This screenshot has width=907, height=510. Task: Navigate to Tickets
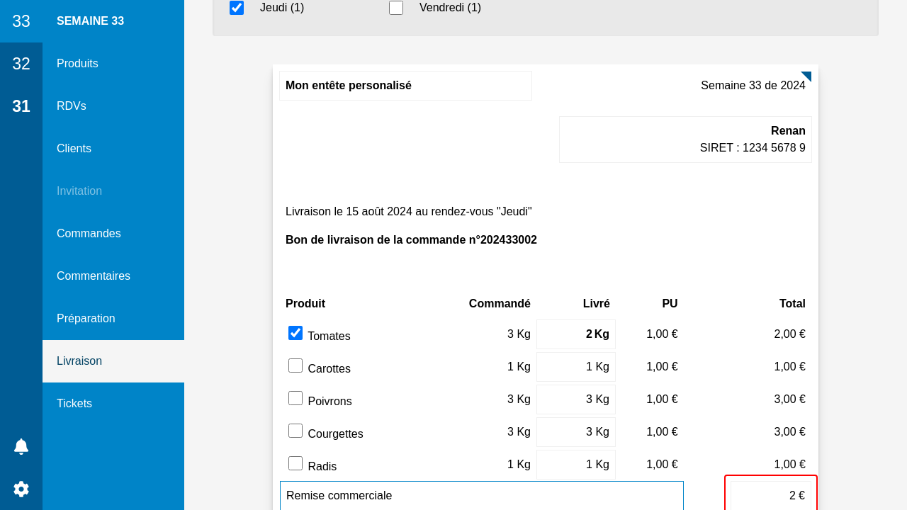(x=74, y=404)
